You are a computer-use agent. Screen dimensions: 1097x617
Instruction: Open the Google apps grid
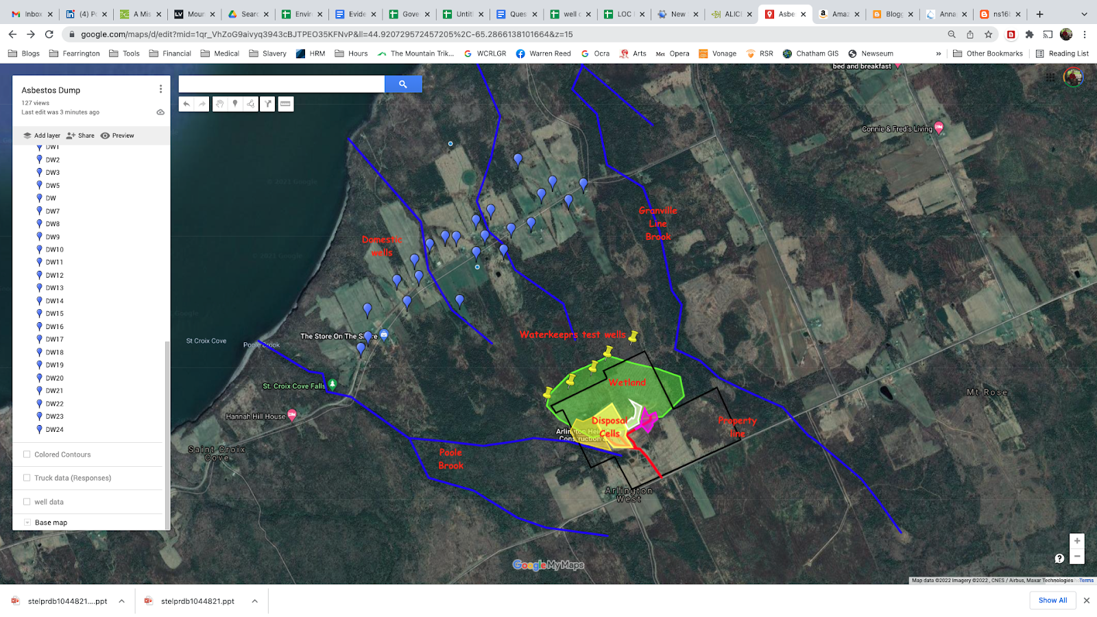pyautogui.click(x=1050, y=77)
